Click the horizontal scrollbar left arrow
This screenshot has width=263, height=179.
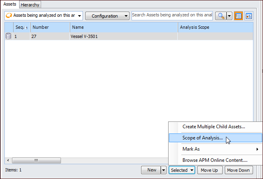click(8, 160)
